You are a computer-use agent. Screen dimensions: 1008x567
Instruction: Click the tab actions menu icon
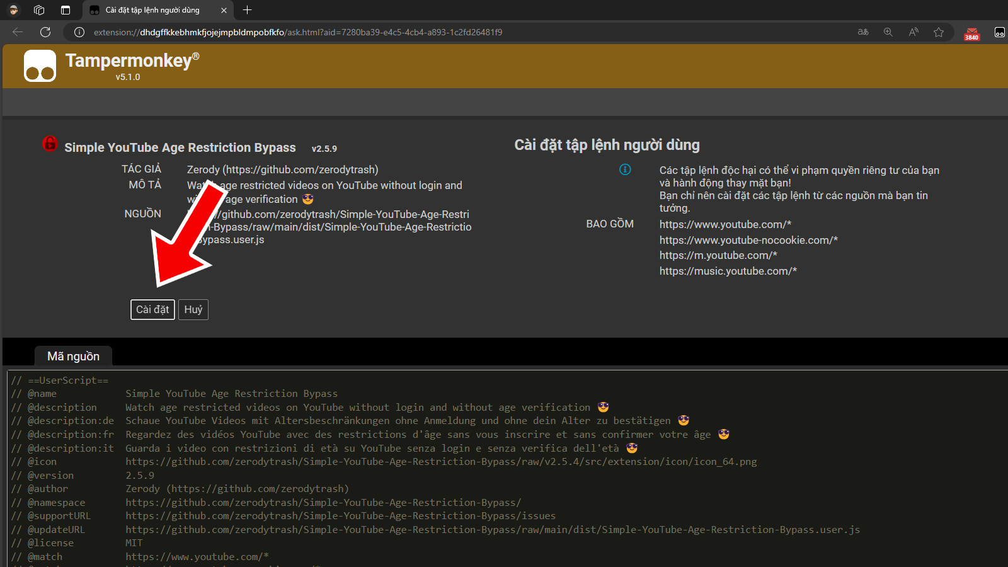66,10
